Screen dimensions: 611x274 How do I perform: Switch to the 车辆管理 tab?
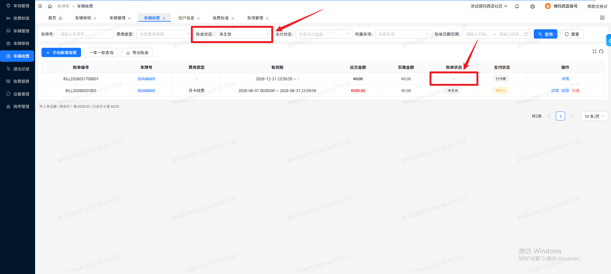117,18
